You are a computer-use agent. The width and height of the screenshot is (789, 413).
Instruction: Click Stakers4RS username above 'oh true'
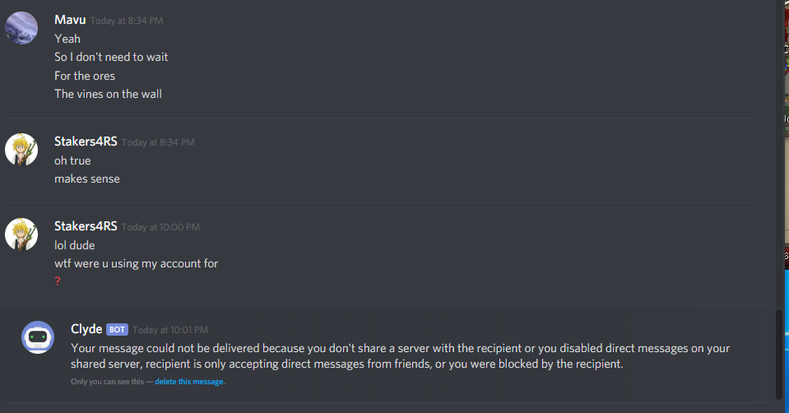click(x=86, y=142)
